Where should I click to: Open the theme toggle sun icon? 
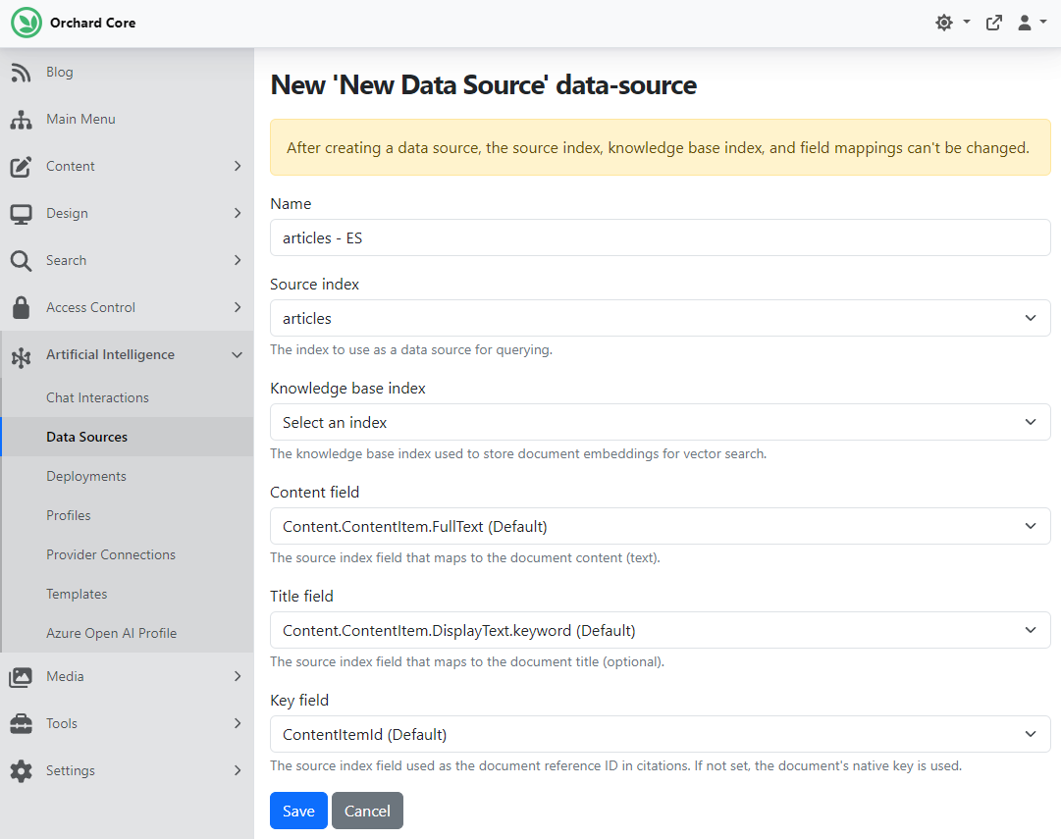coord(944,23)
